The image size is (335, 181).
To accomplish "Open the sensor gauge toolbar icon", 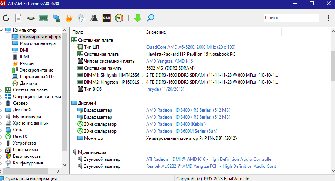I will [x=119, y=18].
